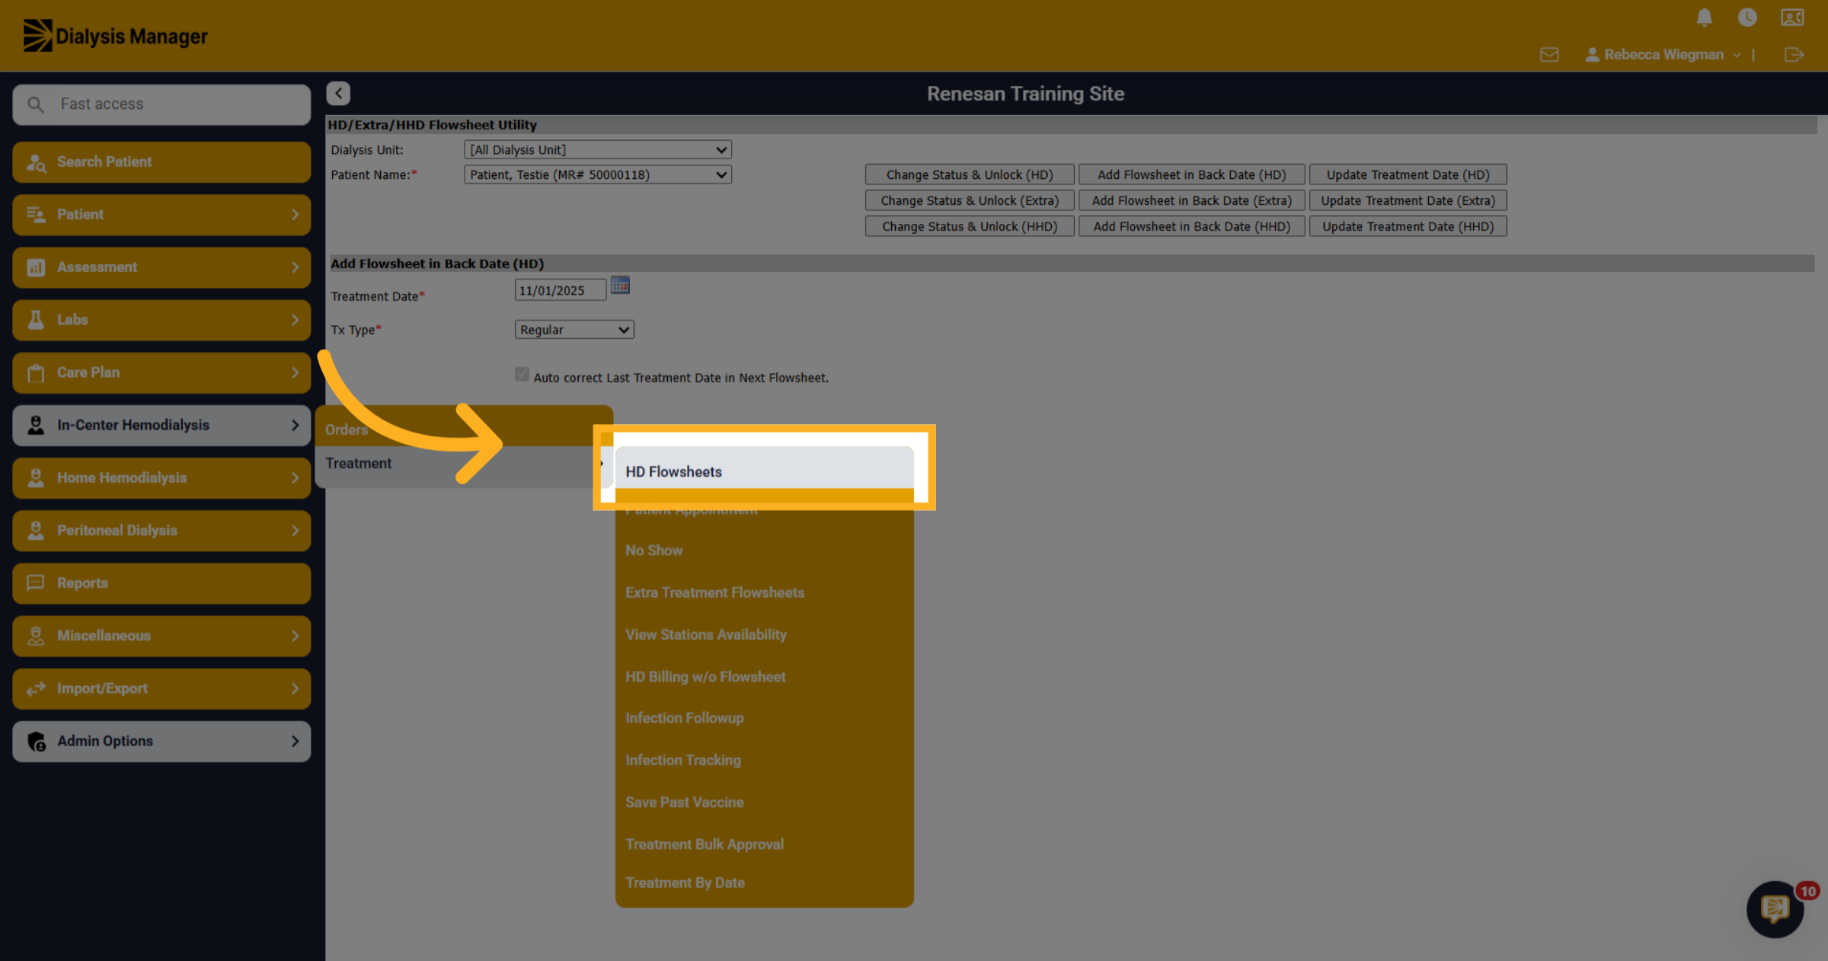Expand the Admin Options chevron arrow
This screenshot has height=961, width=1828.
(x=296, y=741)
